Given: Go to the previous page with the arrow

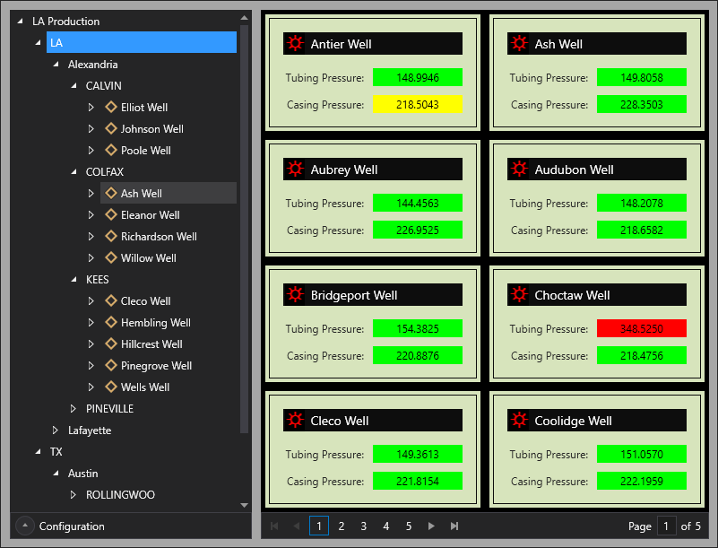Looking at the screenshot, I should [x=297, y=526].
